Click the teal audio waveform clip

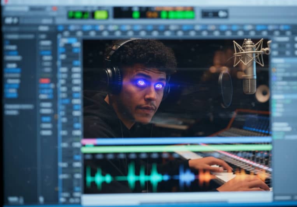click(124, 177)
